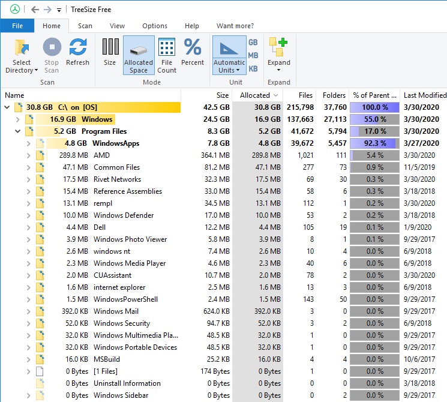Collapse the Program Files folder
Image resolution: width=447 pixels, height=402 pixels.
[17, 131]
